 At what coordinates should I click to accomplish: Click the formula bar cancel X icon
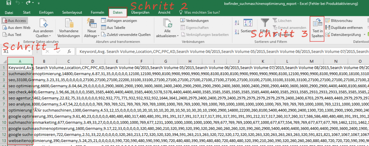pyautogui.click(x=47, y=51)
